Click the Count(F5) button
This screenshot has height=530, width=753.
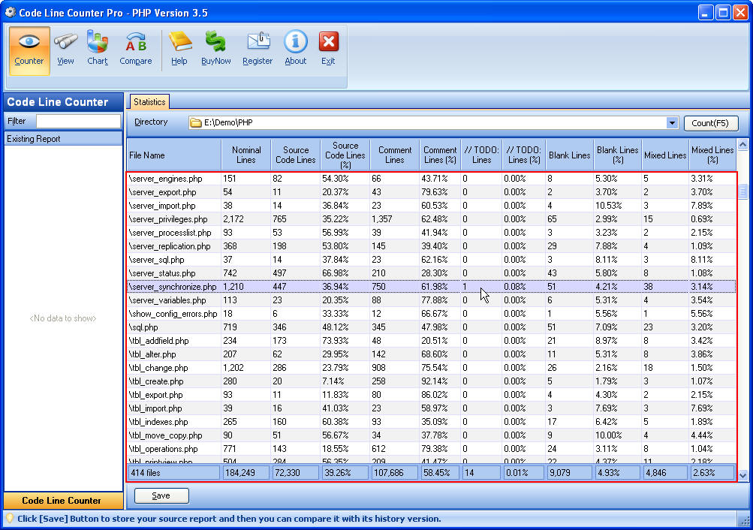tap(710, 123)
